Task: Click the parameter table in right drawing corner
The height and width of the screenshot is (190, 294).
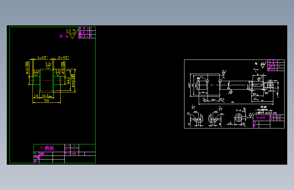Action: tap(276, 65)
